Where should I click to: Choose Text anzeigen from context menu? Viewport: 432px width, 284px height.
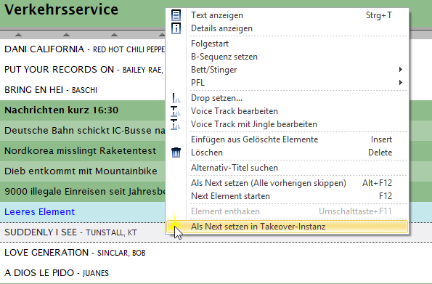tap(287, 15)
